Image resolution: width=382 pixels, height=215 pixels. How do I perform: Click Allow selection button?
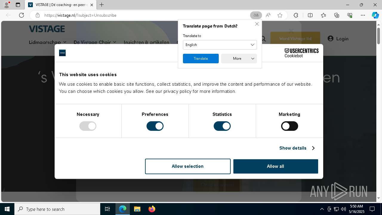(x=188, y=166)
